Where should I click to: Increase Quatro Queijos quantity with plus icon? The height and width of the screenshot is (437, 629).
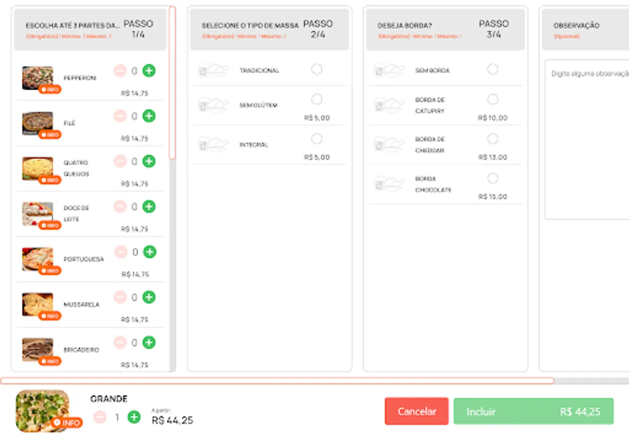pyautogui.click(x=149, y=161)
